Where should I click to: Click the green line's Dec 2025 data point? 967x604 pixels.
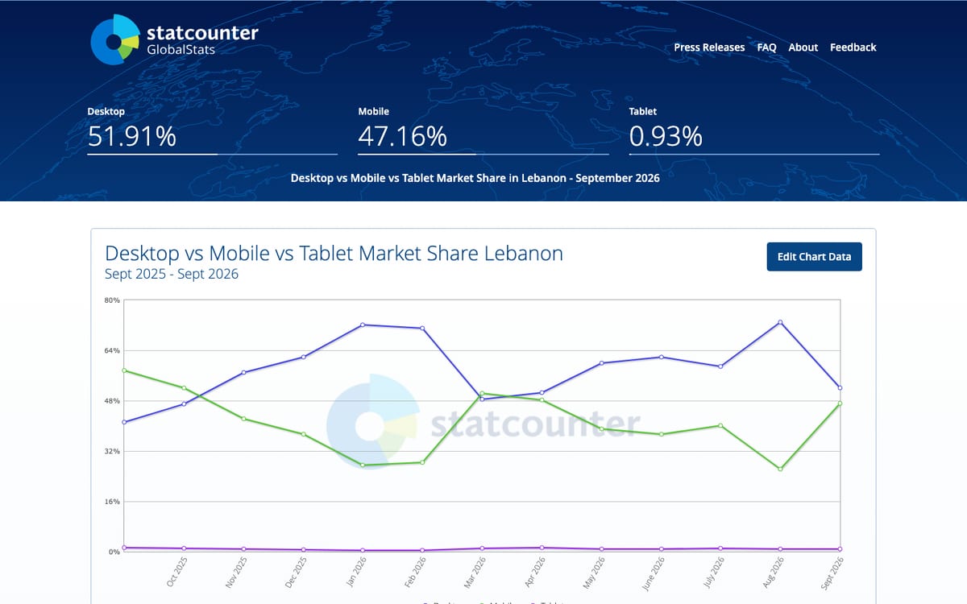(303, 434)
